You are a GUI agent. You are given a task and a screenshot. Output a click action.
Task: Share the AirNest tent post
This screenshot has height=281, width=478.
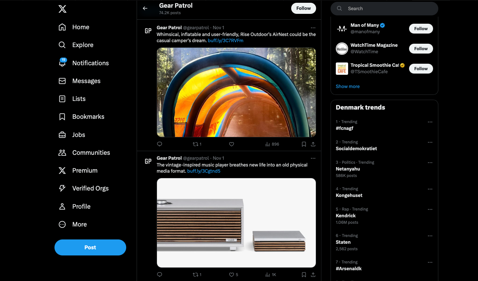(313, 144)
